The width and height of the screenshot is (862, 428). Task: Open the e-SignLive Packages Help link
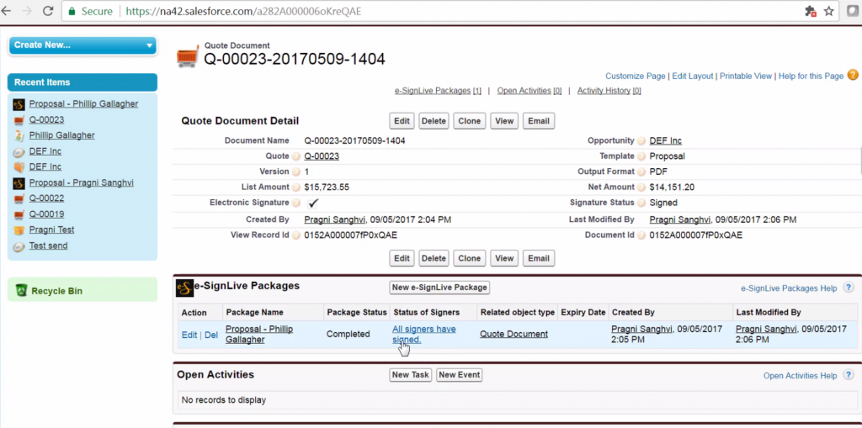pyautogui.click(x=789, y=288)
